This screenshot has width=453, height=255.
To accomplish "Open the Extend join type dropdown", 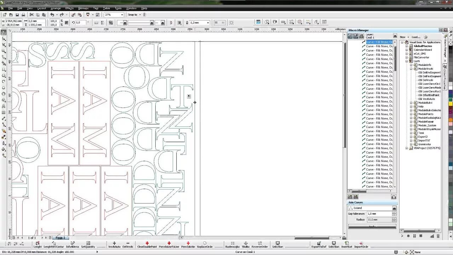I will pos(394,208).
